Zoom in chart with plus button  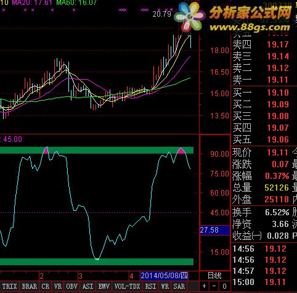204,286
